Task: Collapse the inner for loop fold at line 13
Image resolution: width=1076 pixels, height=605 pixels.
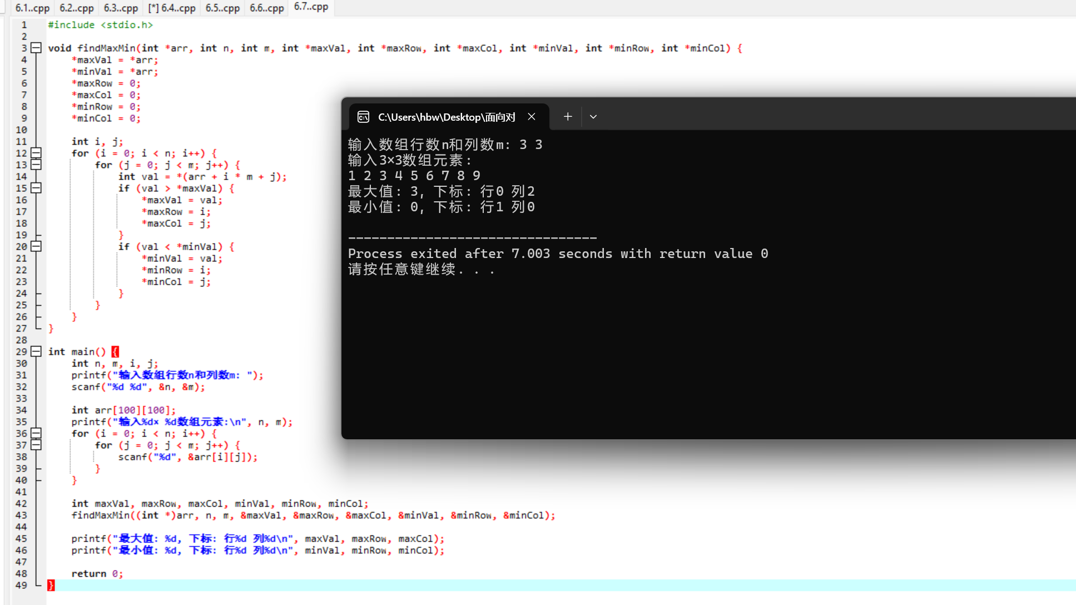Action: click(x=36, y=165)
